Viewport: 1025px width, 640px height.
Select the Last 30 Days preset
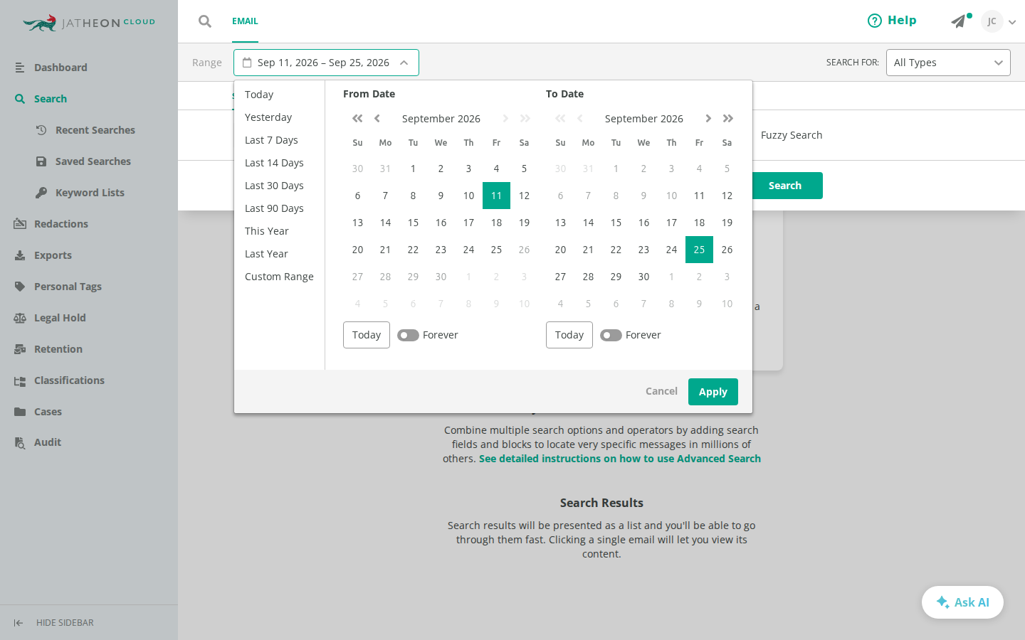[x=274, y=186]
